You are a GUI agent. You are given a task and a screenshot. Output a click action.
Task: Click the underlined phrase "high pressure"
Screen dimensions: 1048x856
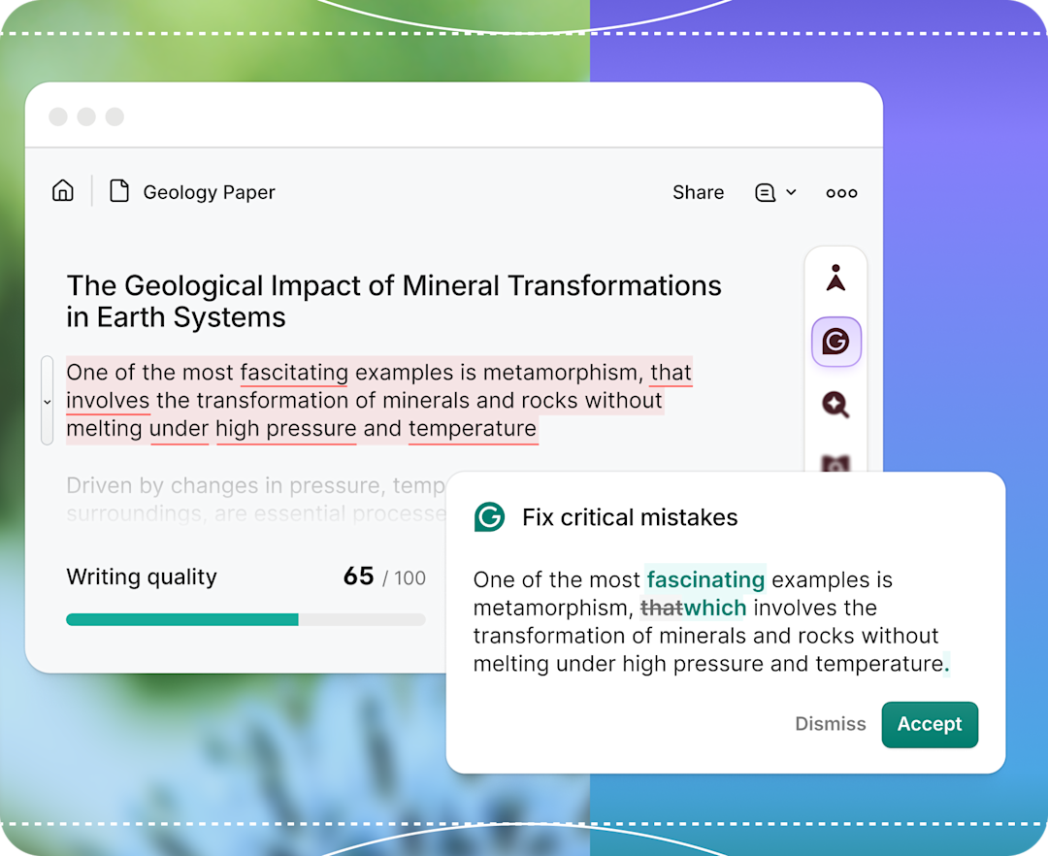pos(285,429)
